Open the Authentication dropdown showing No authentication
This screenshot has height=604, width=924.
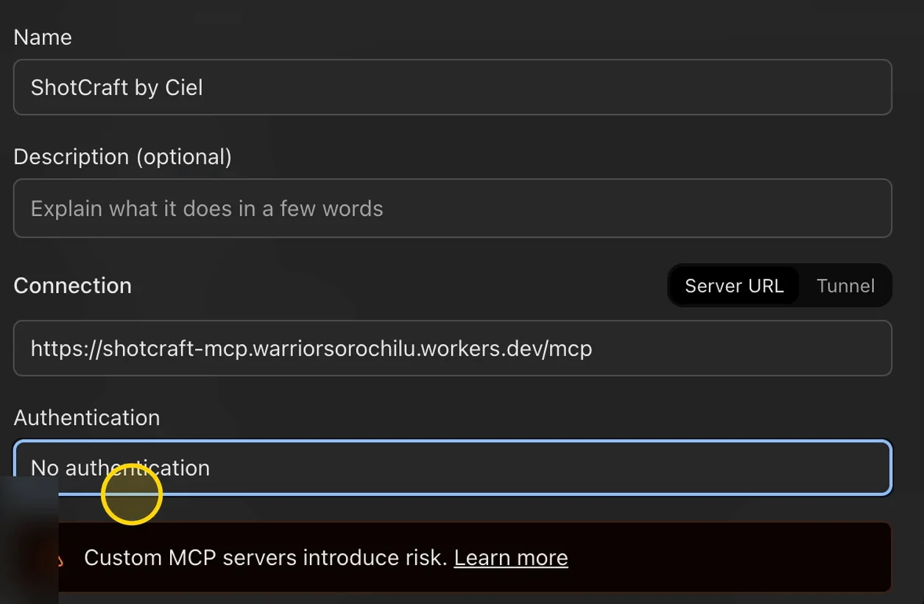(x=453, y=468)
